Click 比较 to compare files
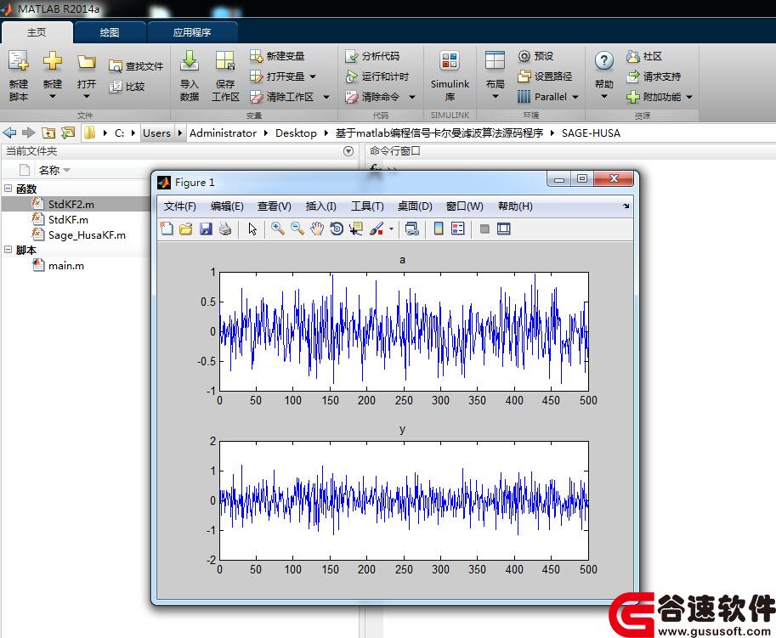Image resolution: width=776 pixels, height=638 pixels. pyautogui.click(x=127, y=87)
